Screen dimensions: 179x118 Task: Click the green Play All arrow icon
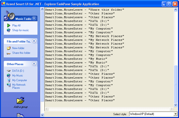(9, 25)
